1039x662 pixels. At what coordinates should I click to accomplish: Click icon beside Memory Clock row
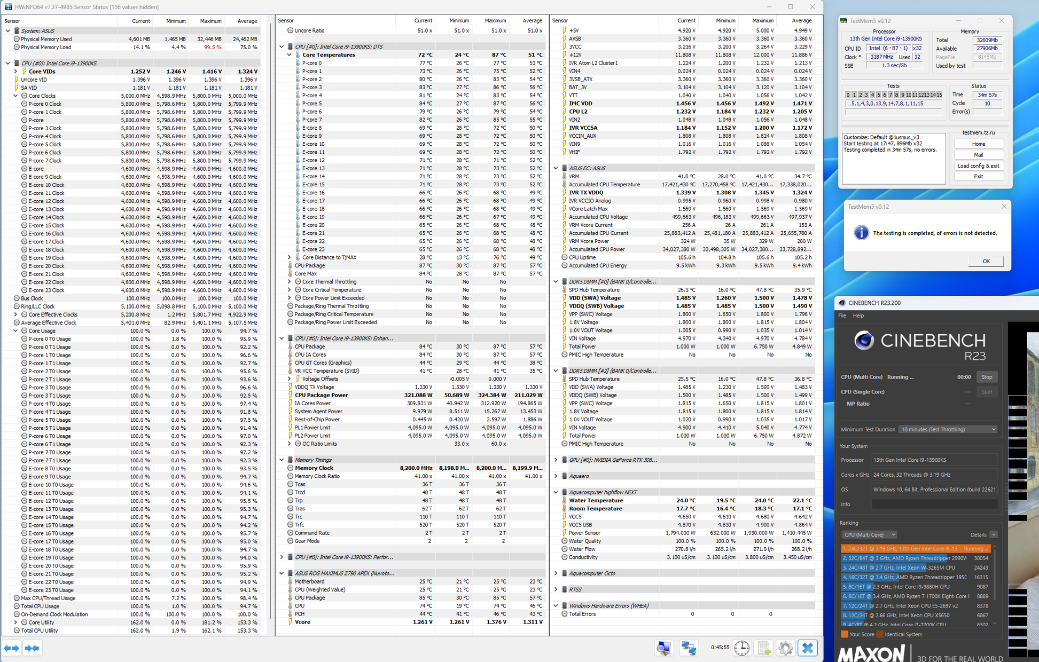(x=291, y=468)
